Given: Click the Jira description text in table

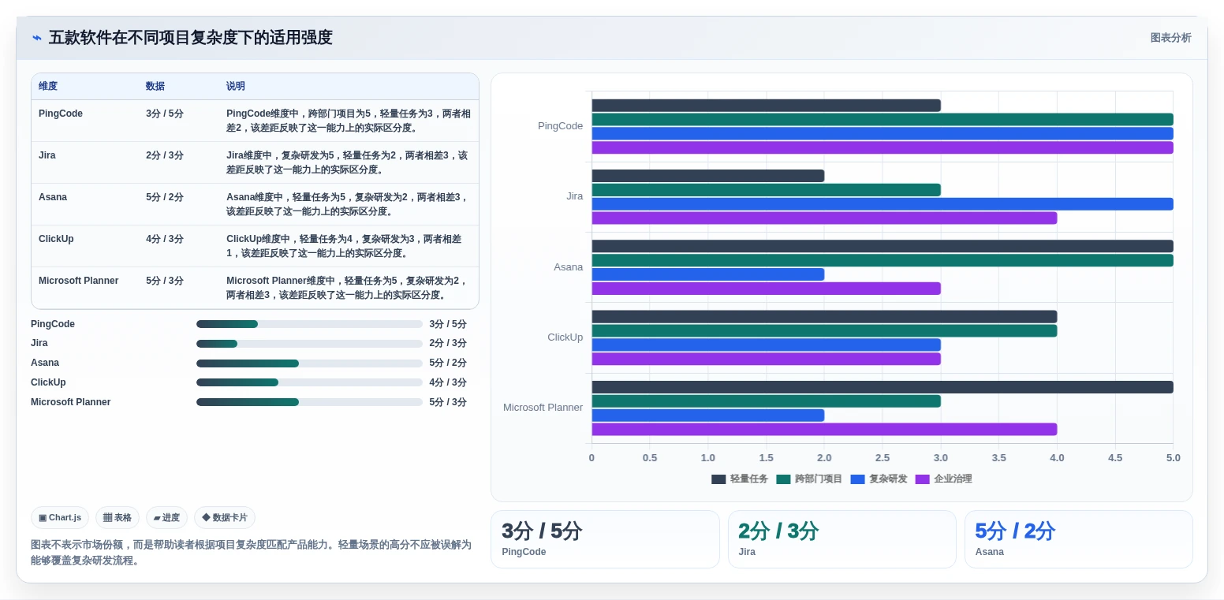Looking at the screenshot, I should (x=347, y=162).
